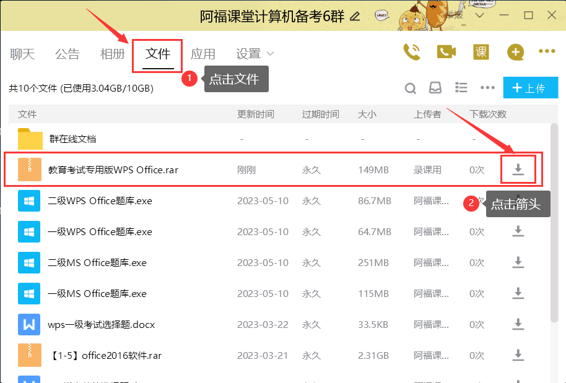
Task: Start a video call in the group
Action: click(446, 53)
